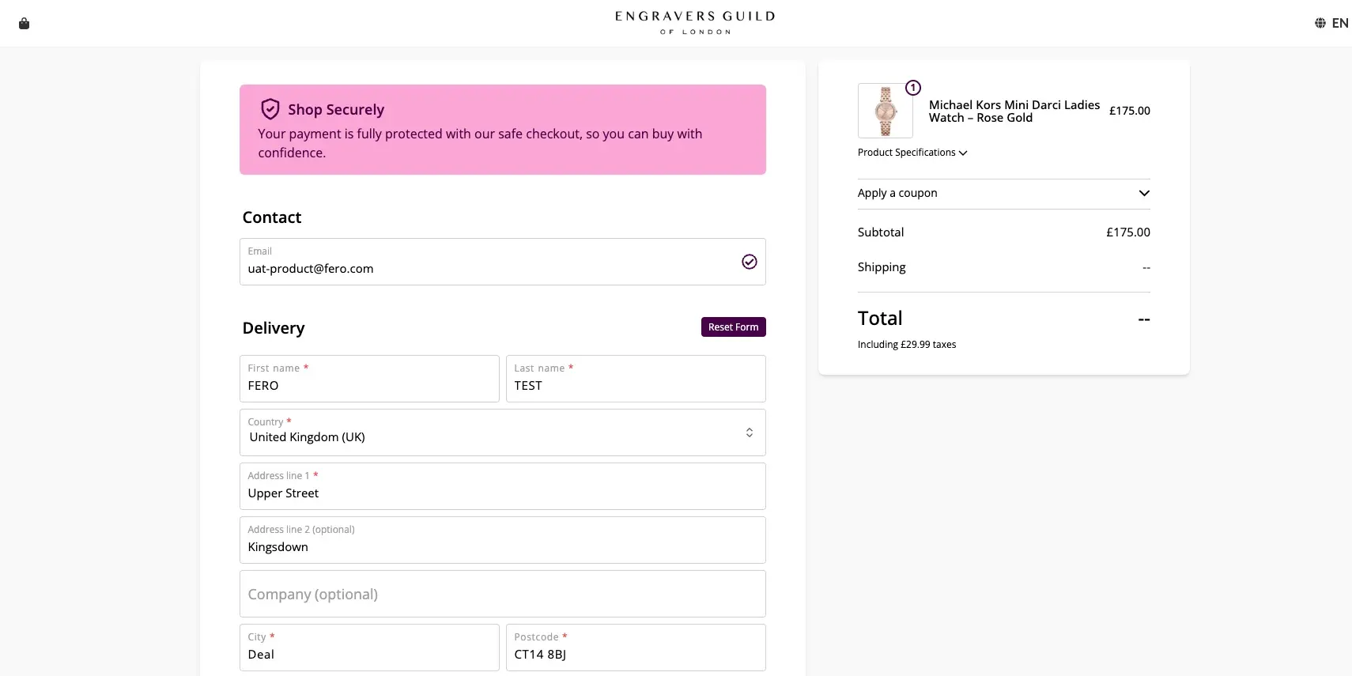Click the Total heading
The image size is (1352, 676).
coord(880,319)
